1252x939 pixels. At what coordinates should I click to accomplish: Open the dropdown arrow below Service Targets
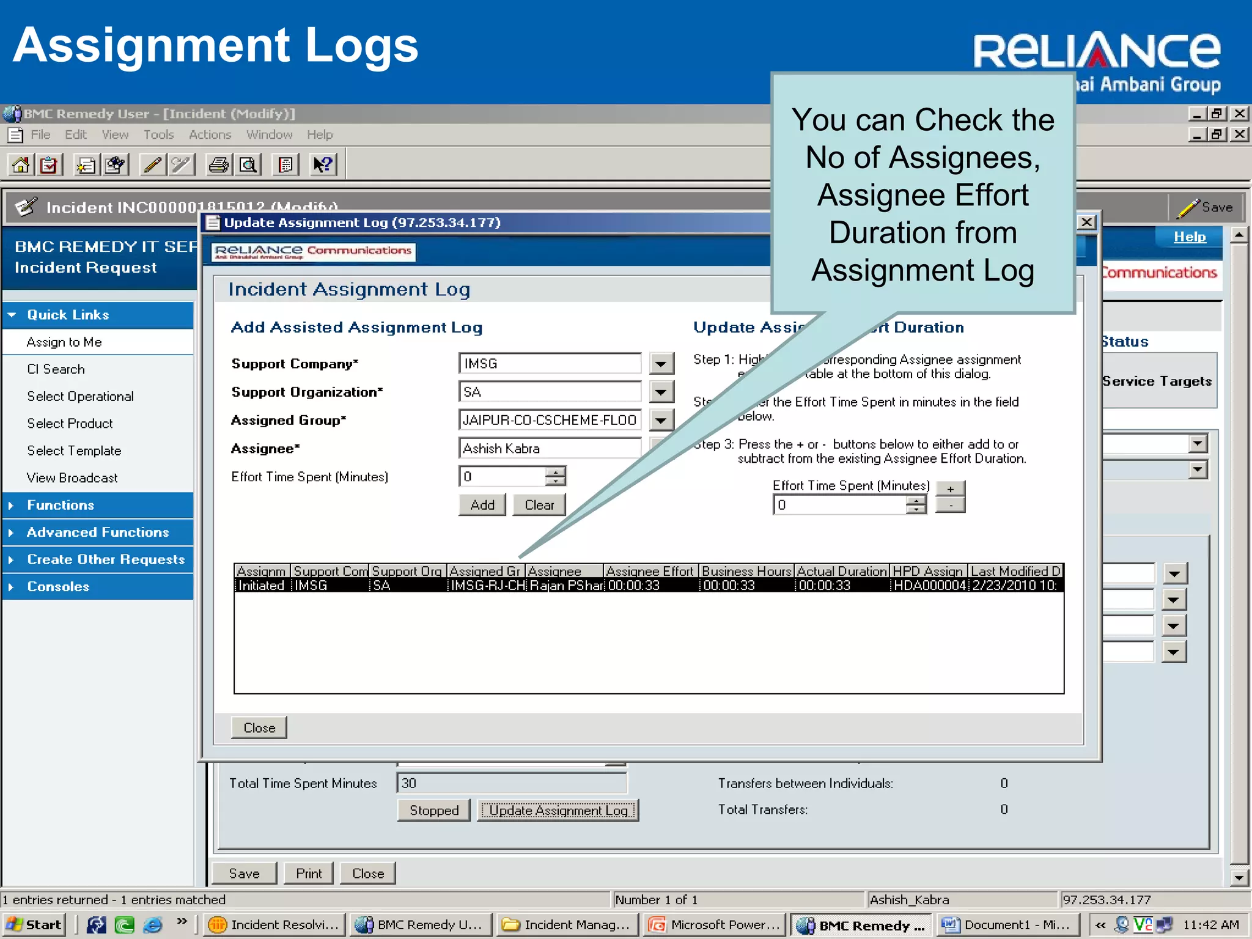[x=1198, y=444]
